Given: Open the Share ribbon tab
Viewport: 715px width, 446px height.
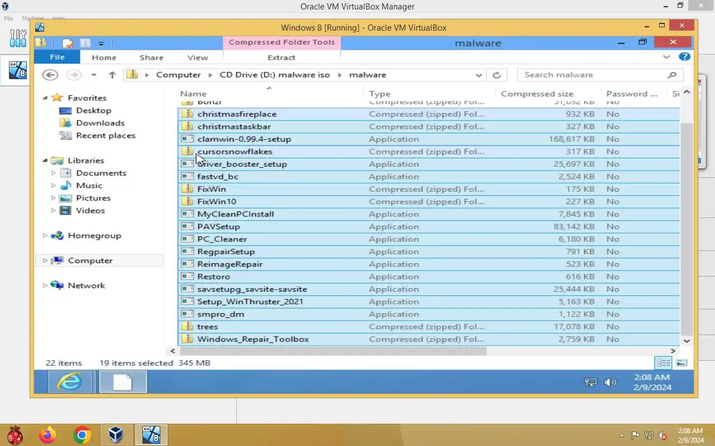Looking at the screenshot, I should click(151, 57).
